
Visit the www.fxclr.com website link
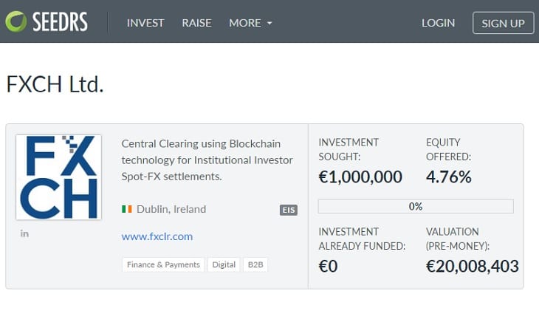157,236
